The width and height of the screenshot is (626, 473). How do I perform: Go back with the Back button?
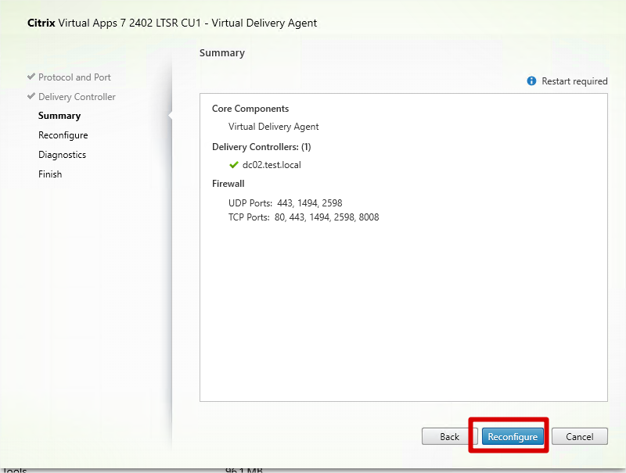pyautogui.click(x=449, y=436)
